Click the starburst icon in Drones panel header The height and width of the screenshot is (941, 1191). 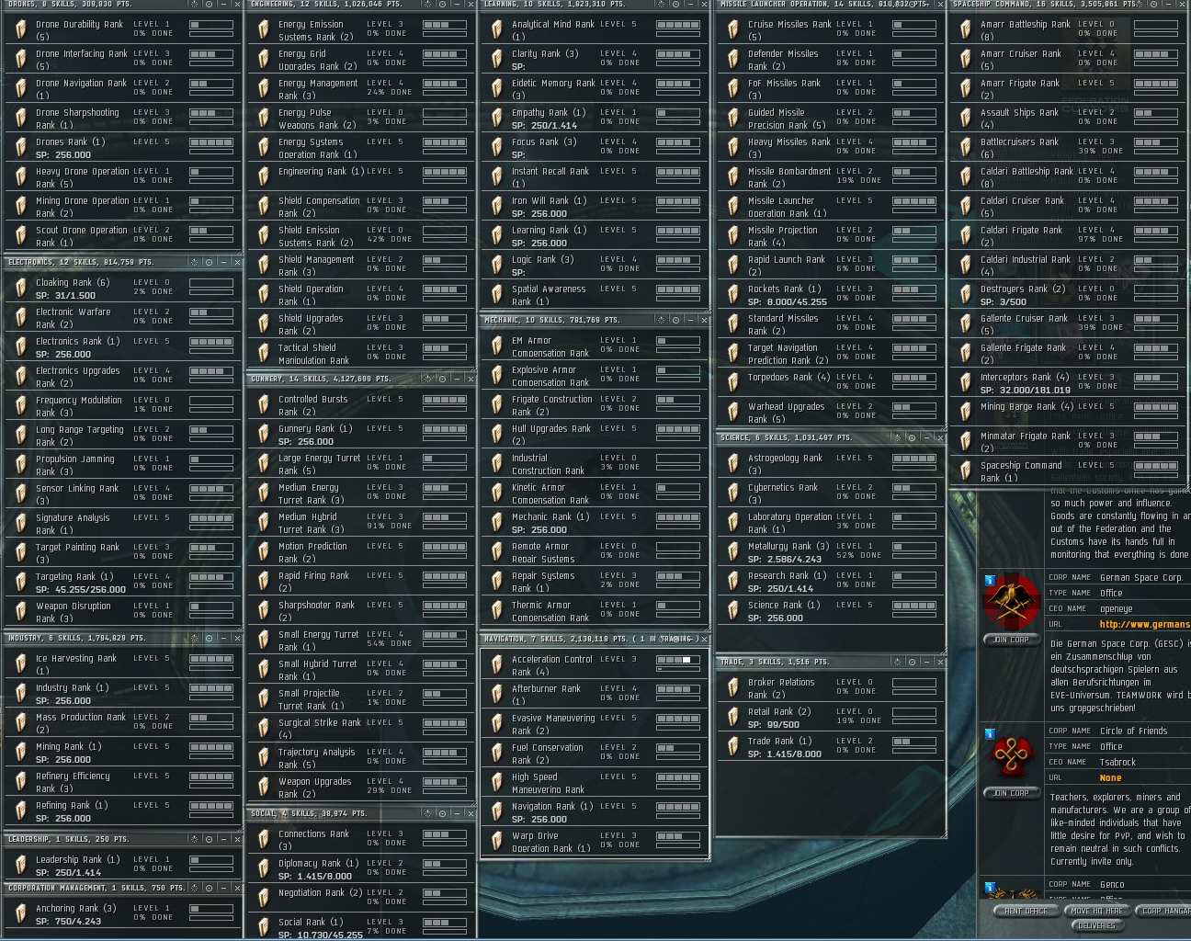(195, 5)
